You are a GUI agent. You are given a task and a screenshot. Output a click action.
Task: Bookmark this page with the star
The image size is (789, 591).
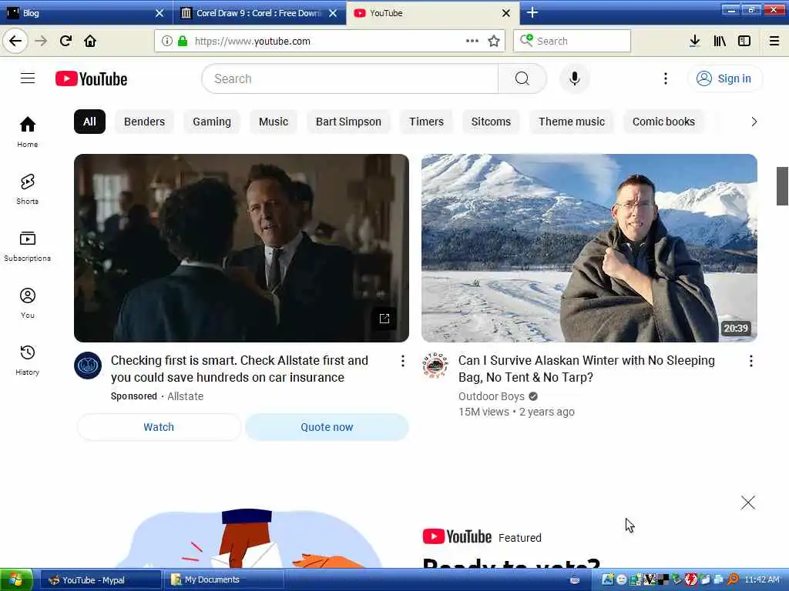pyautogui.click(x=494, y=41)
